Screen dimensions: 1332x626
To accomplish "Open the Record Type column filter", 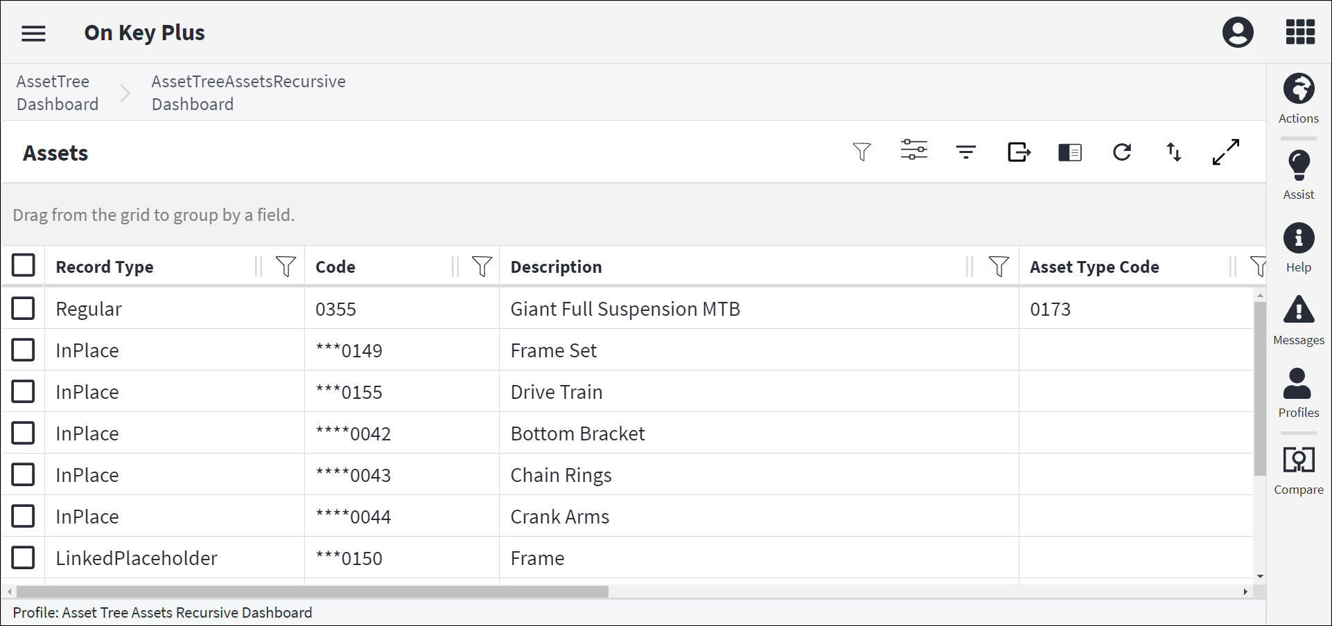I will [286, 266].
